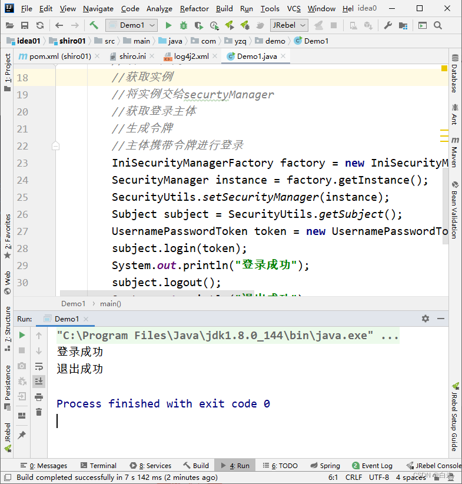Open the VCS menu
The image size is (462, 484).
pyautogui.click(x=294, y=9)
